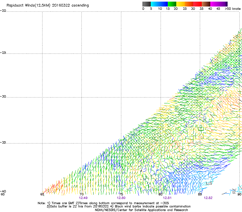The height and width of the screenshot is (212, 242).
Task: Click the orange 25-30 knots color swatch
Action: point(189,4)
